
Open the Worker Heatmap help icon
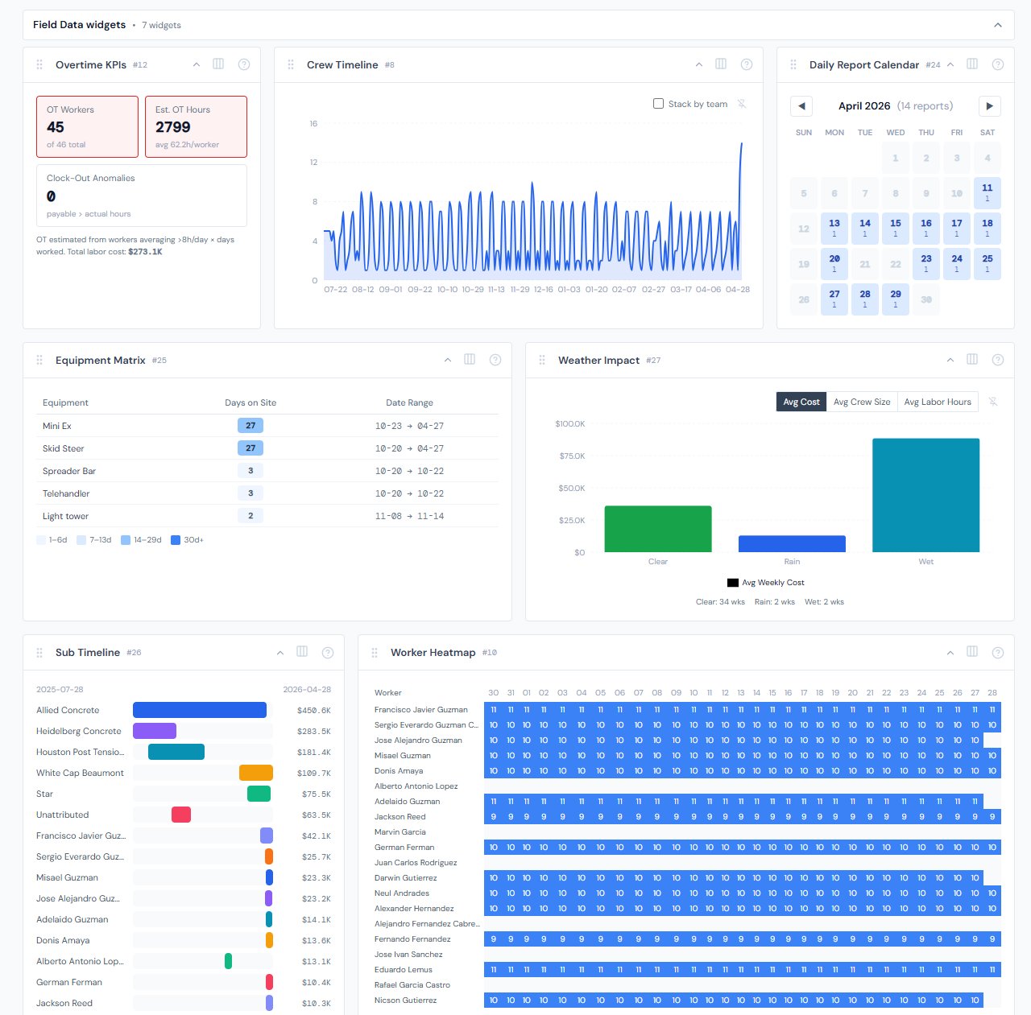click(x=998, y=652)
